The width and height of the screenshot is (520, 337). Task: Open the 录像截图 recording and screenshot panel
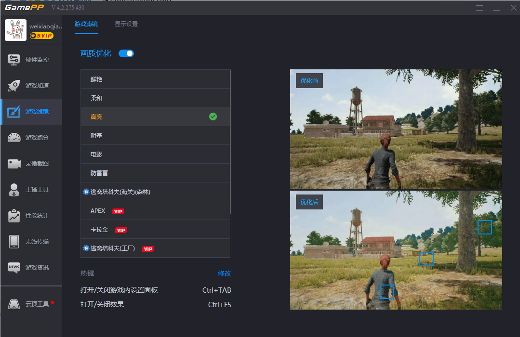pyautogui.click(x=31, y=163)
